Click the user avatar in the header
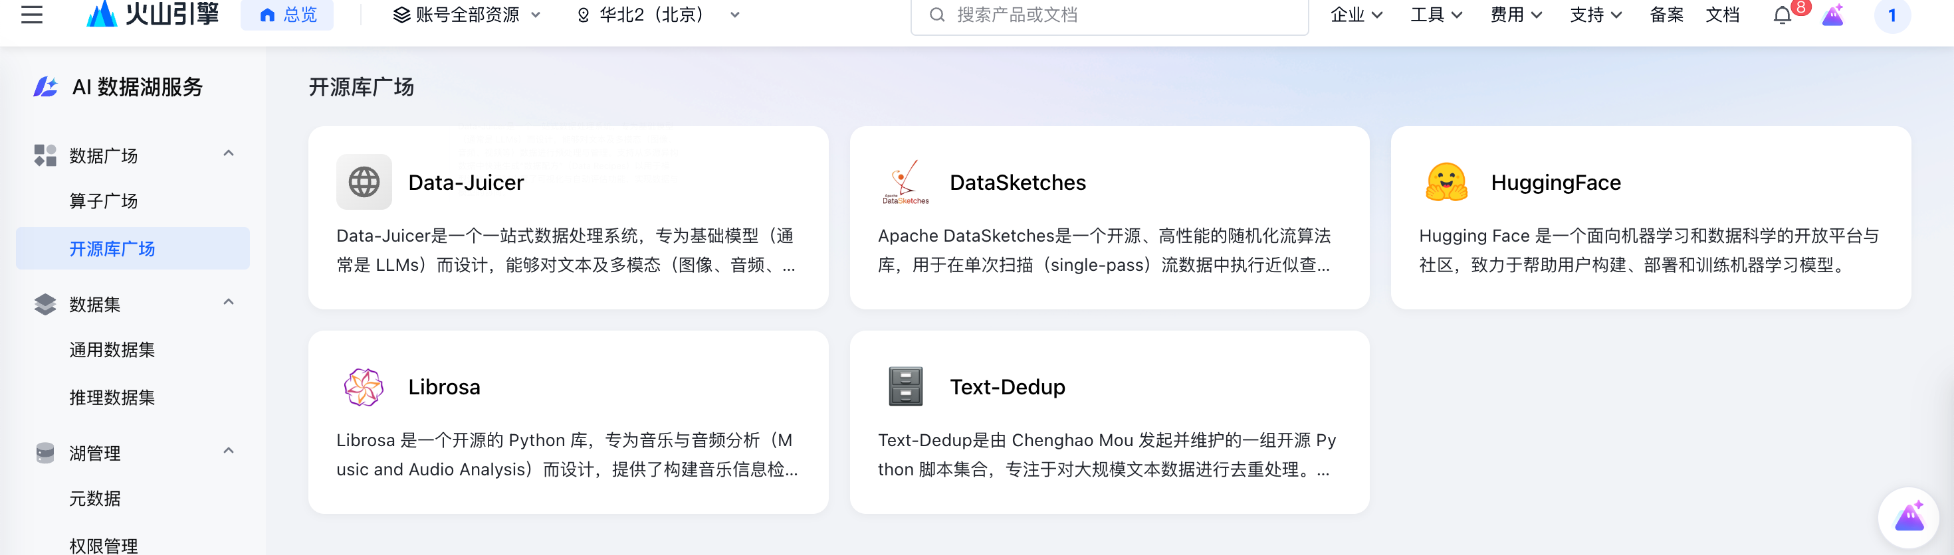This screenshot has width=1954, height=555. (x=1892, y=15)
